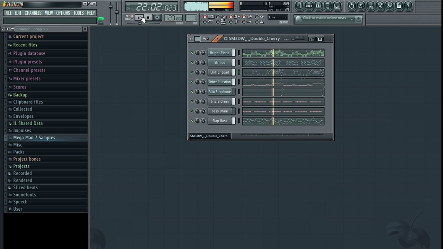The width and height of the screenshot is (443, 249).
Task: Open the Playlist view from the toolbar
Action: coord(299,6)
